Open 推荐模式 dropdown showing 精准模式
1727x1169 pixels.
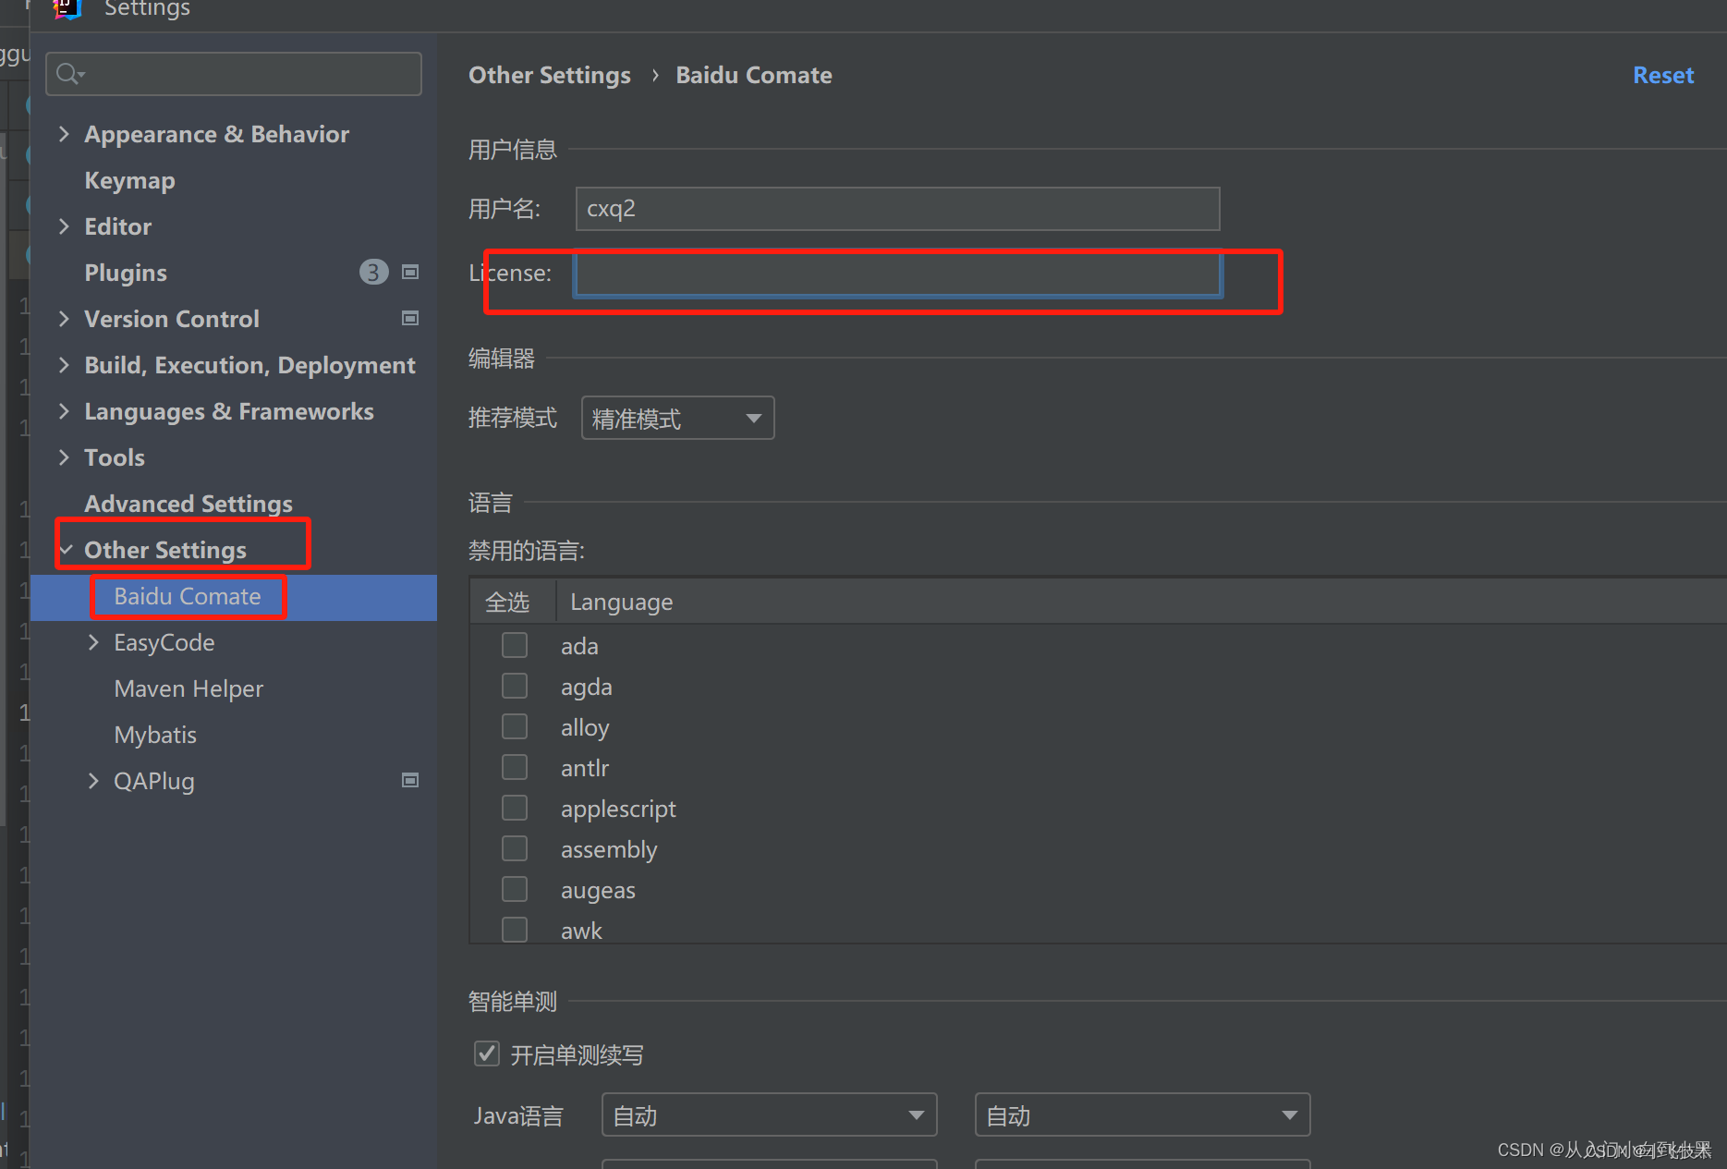[677, 418]
